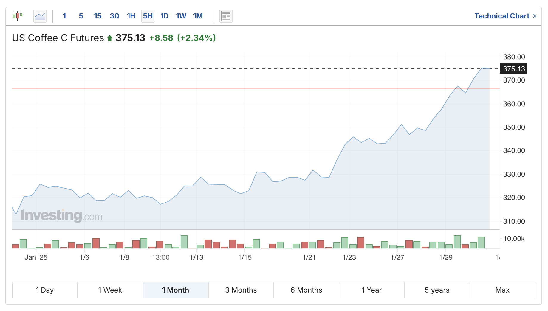This screenshot has width=548, height=311.
Task: Switch to the 1H timeframe
Action: coord(131,16)
